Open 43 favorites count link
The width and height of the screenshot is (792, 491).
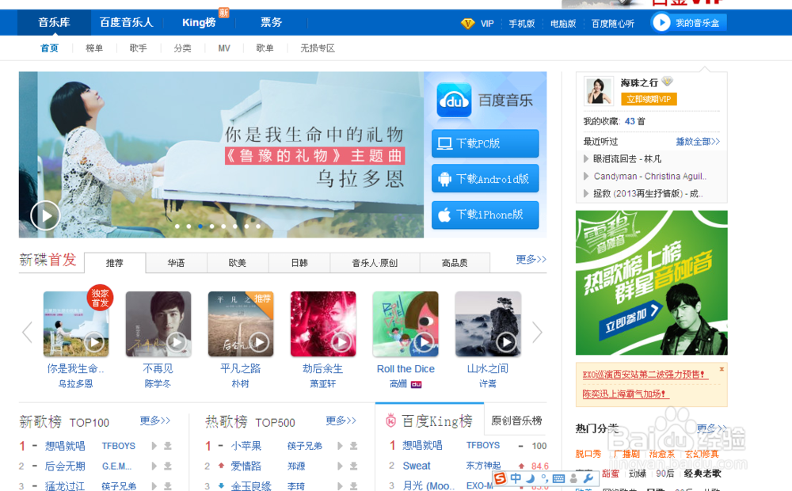(x=630, y=121)
